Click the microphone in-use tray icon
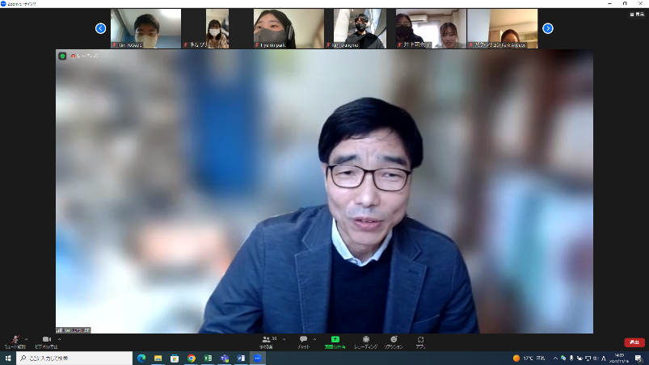 click(x=571, y=358)
